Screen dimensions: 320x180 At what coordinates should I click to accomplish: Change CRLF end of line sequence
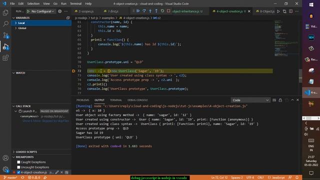click(260, 177)
